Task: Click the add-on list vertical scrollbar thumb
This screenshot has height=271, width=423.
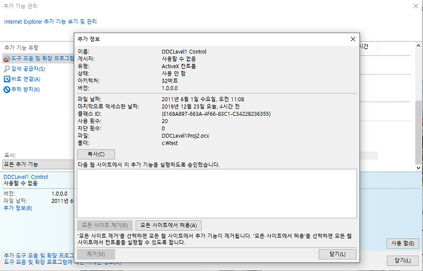Action: pyautogui.click(x=418, y=132)
